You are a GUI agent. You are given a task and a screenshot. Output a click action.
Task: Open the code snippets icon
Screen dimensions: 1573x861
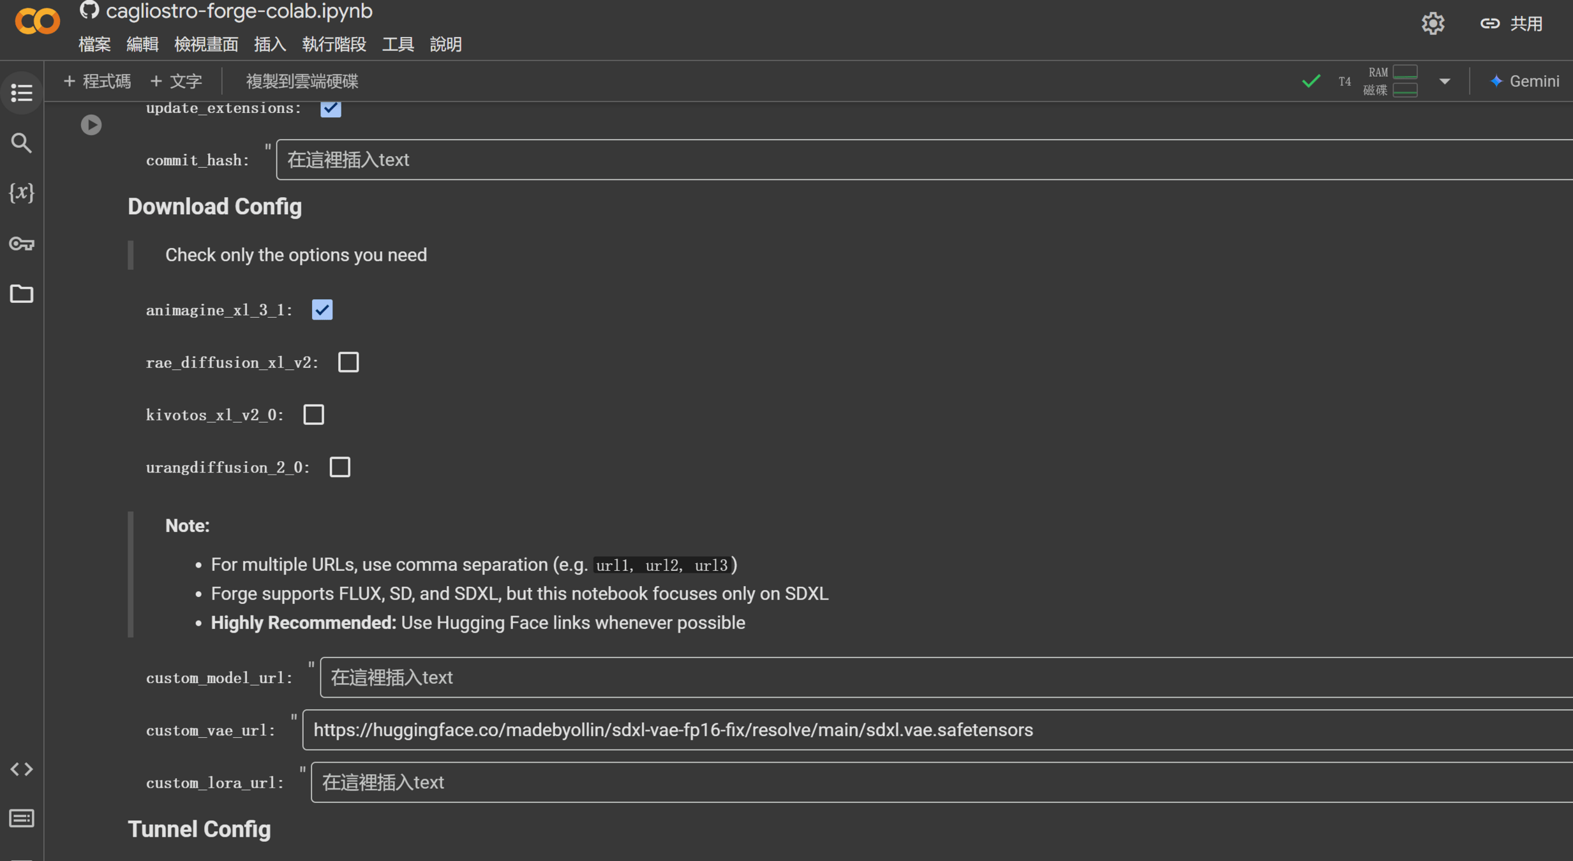[x=22, y=769]
